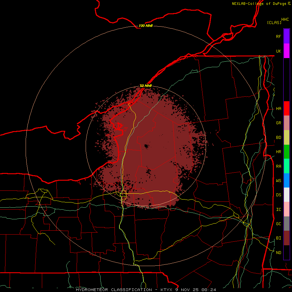This screenshot has height=292, width=292.
Task: Click the IC legend label
Action: point(278,210)
